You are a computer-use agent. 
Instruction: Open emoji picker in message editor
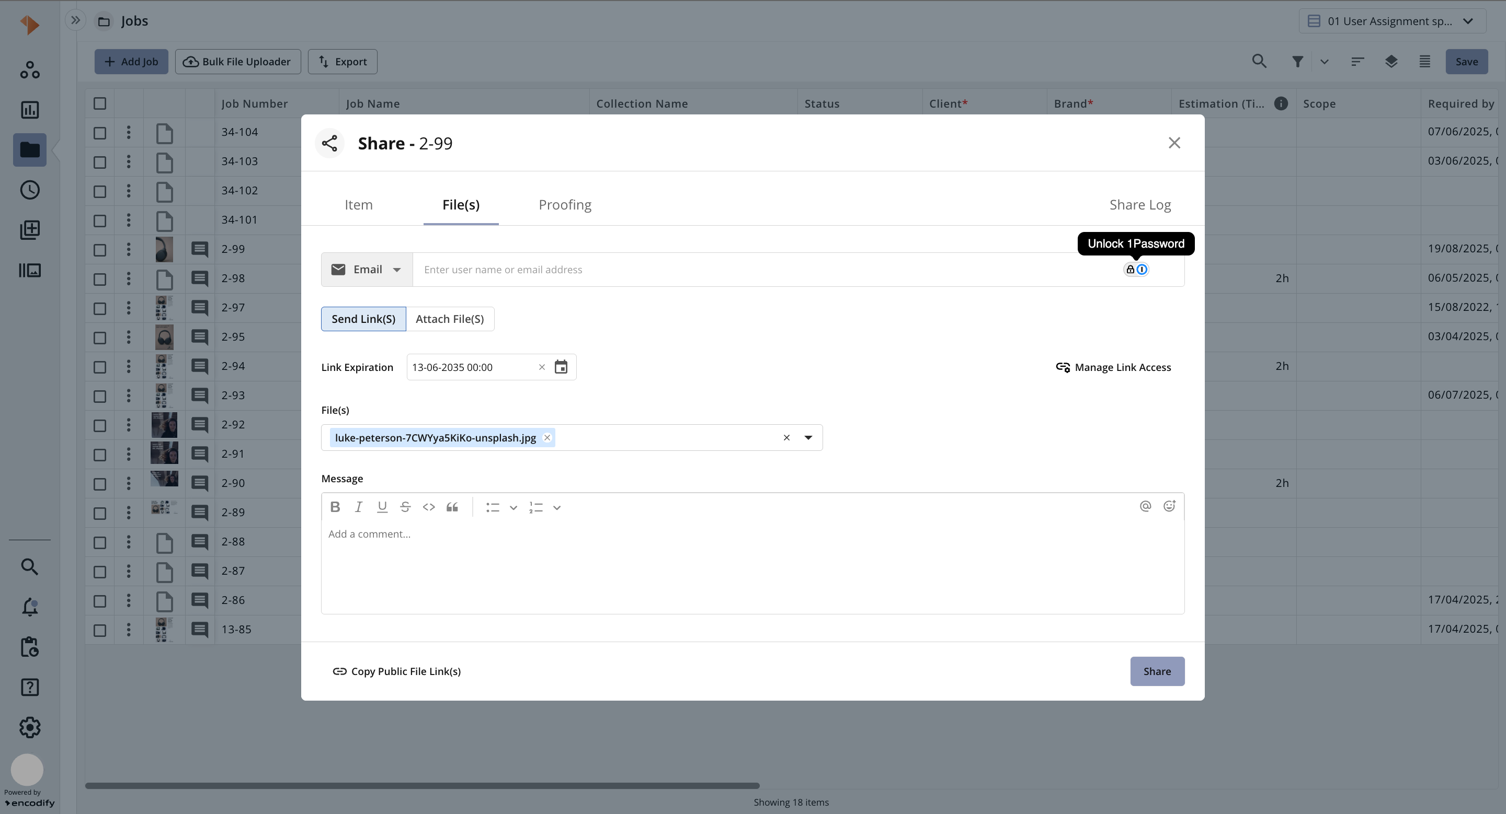point(1169,506)
